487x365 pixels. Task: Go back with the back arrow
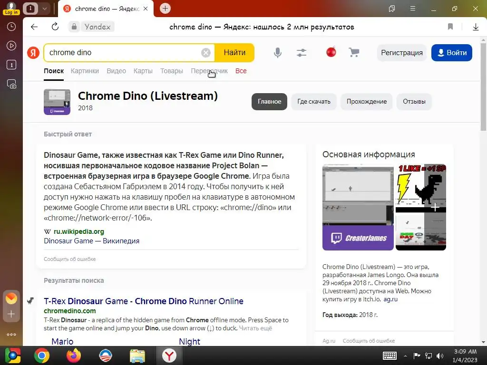pyautogui.click(x=34, y=27)
